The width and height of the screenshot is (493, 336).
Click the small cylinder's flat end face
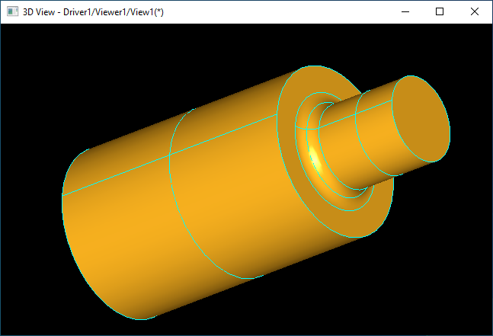pos(421,119)
